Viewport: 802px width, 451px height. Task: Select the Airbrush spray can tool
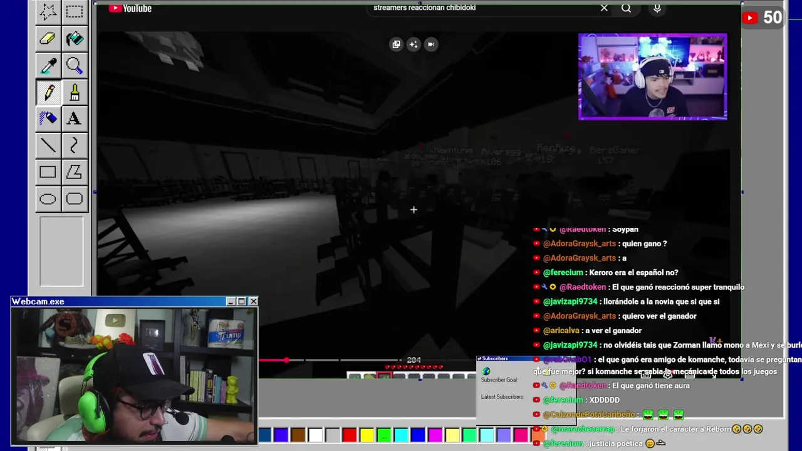[x=48, y=118]
